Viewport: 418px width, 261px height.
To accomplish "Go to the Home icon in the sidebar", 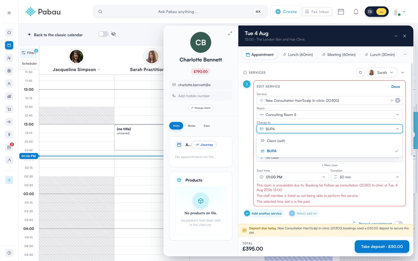I will pos(9,32).
